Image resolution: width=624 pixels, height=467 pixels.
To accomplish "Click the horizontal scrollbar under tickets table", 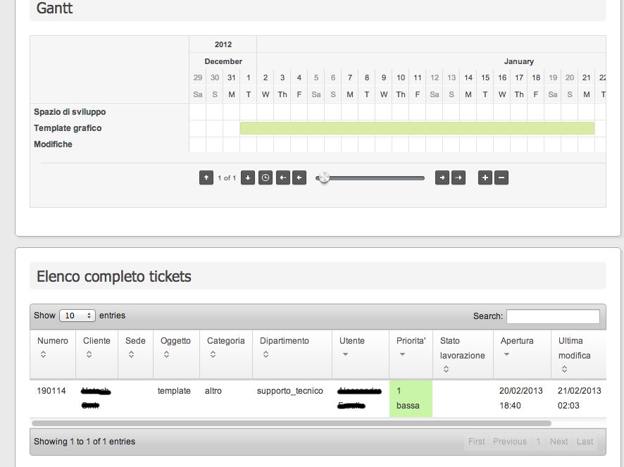I will click(292, 423).
